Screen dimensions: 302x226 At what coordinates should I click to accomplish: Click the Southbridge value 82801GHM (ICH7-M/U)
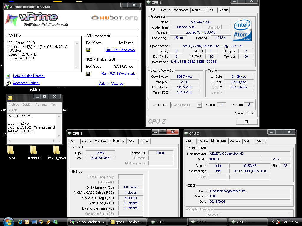pos(250,171)
